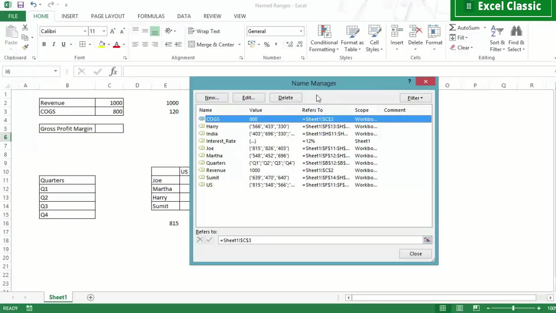This screenshot has width=556, height=313.
Task: Click the Cut scissors icon
Action: [x=25, y=27]
